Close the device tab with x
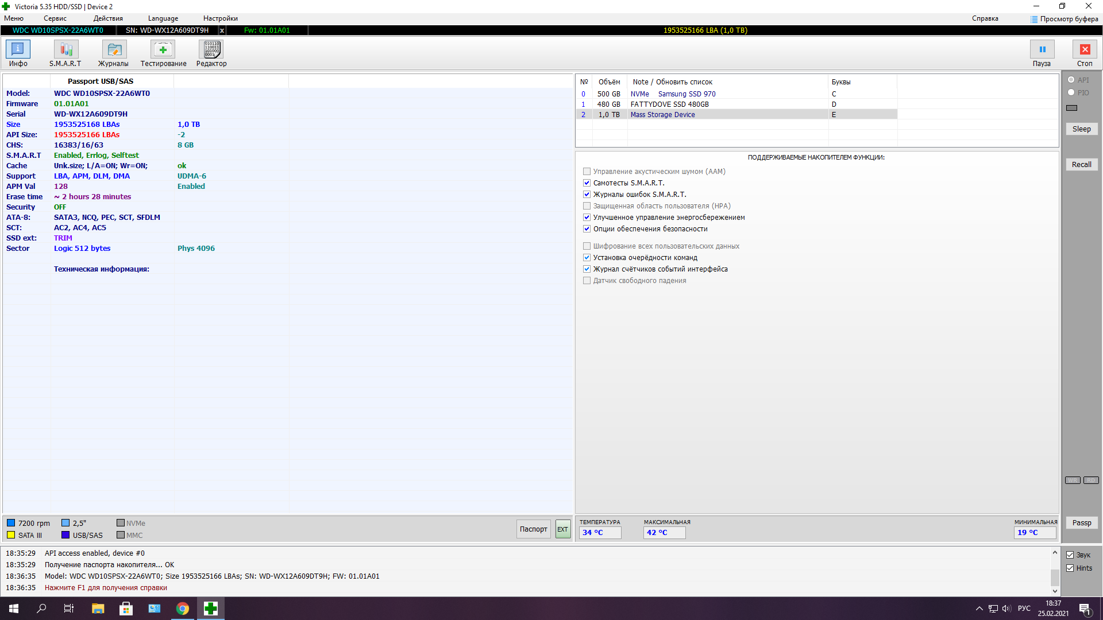1103x620 pixels. [222, 30]
